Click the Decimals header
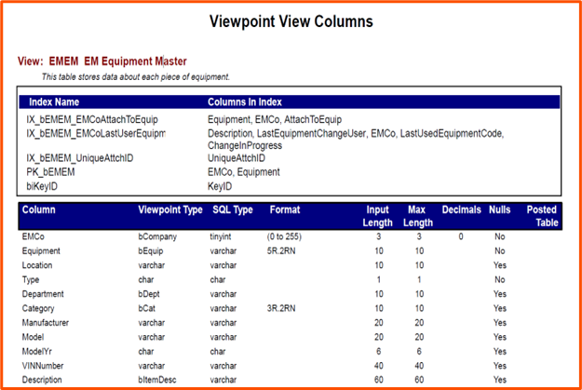Screen dimensions: 582x390 461,209
